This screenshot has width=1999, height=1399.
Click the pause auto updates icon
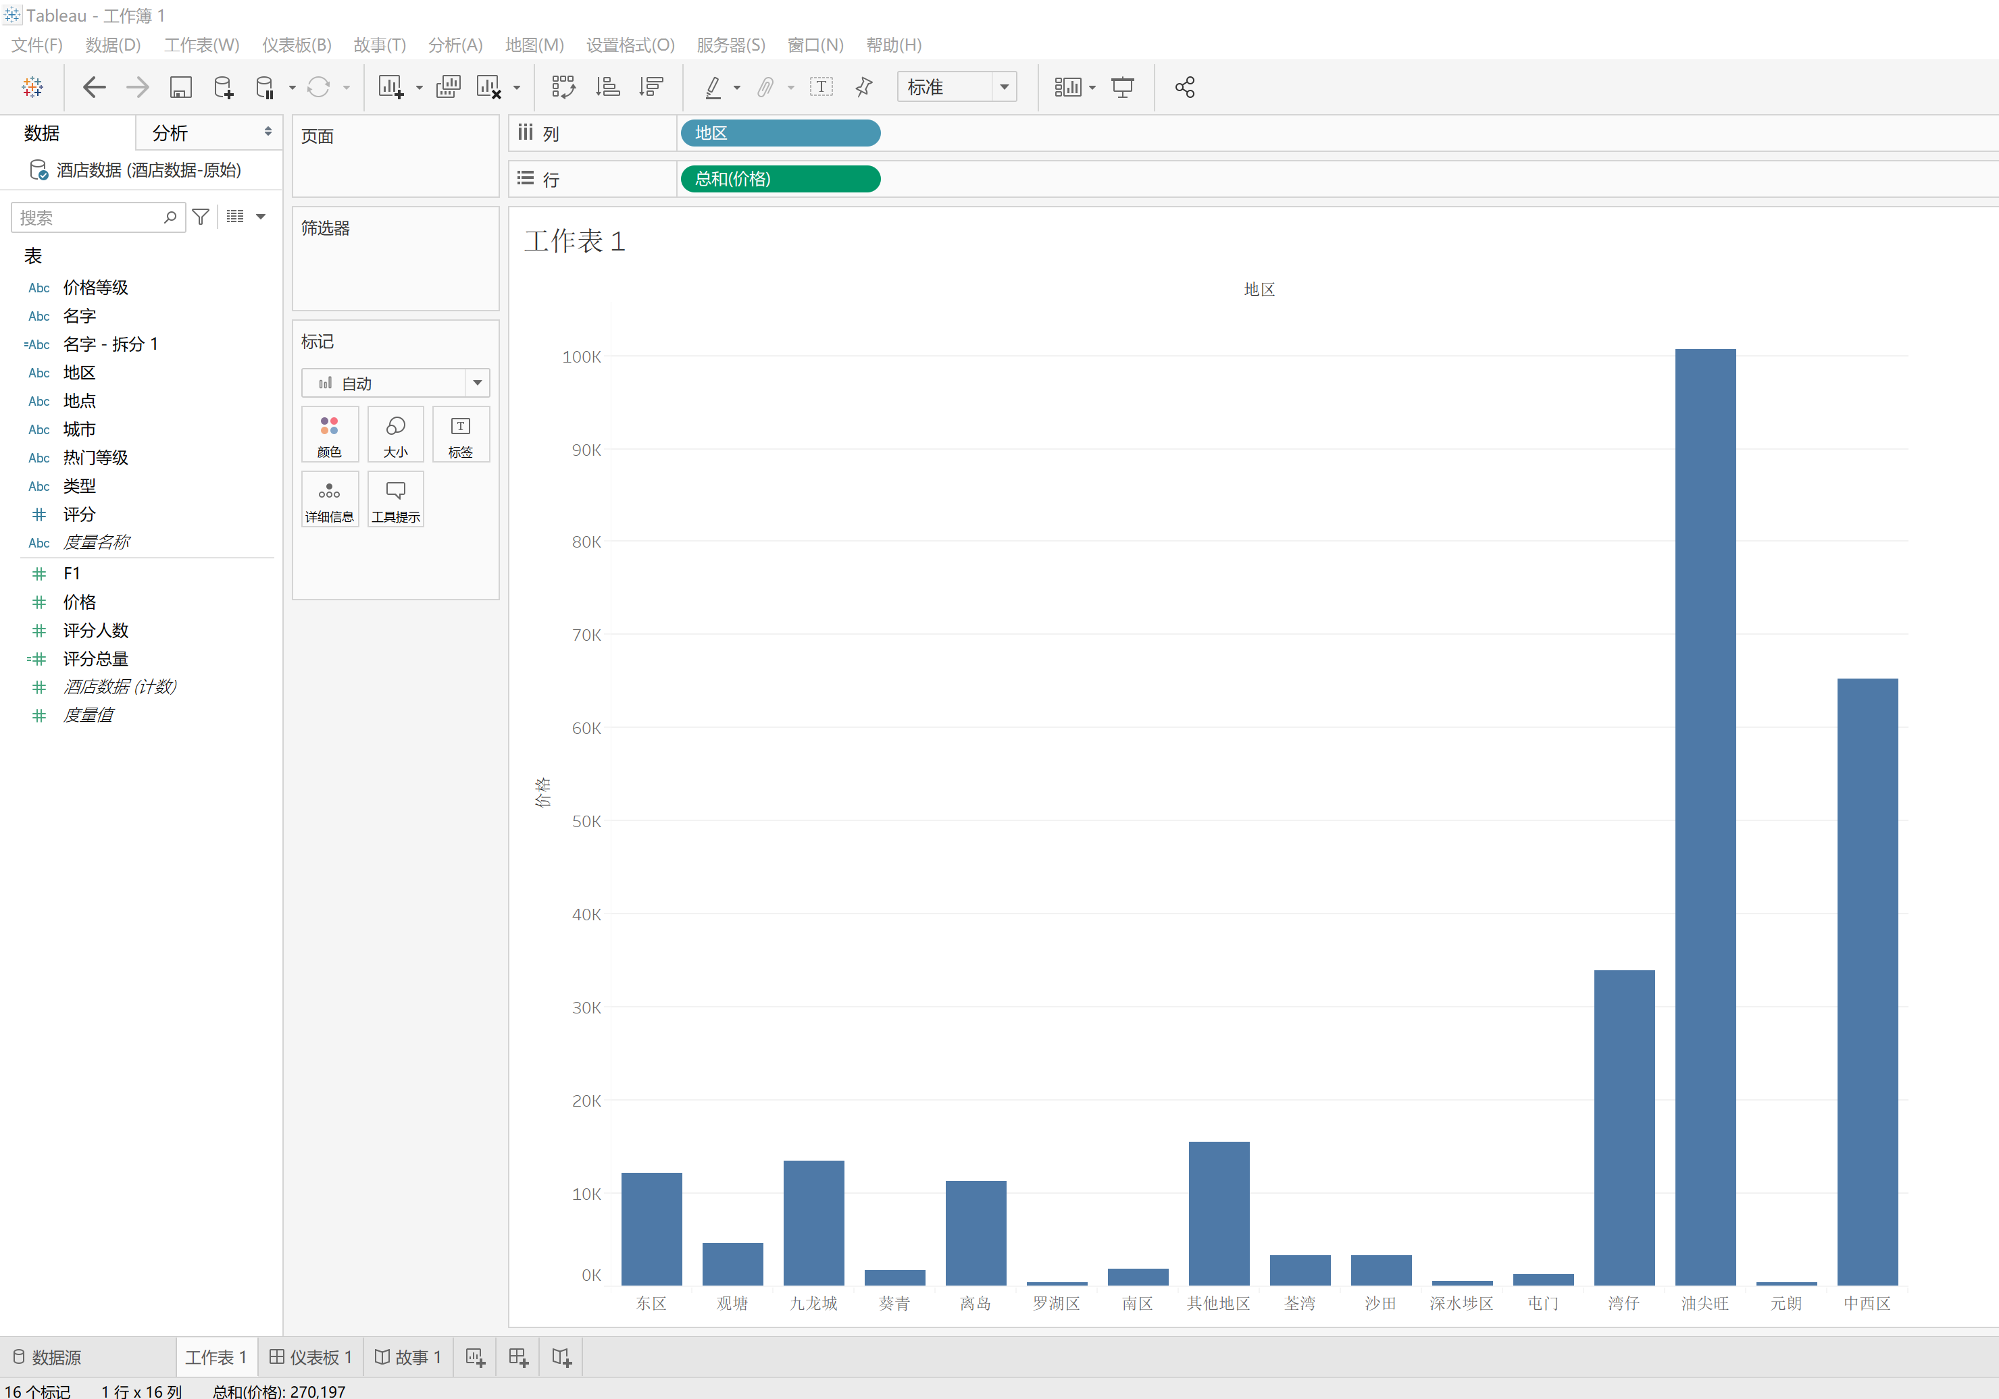265,87
